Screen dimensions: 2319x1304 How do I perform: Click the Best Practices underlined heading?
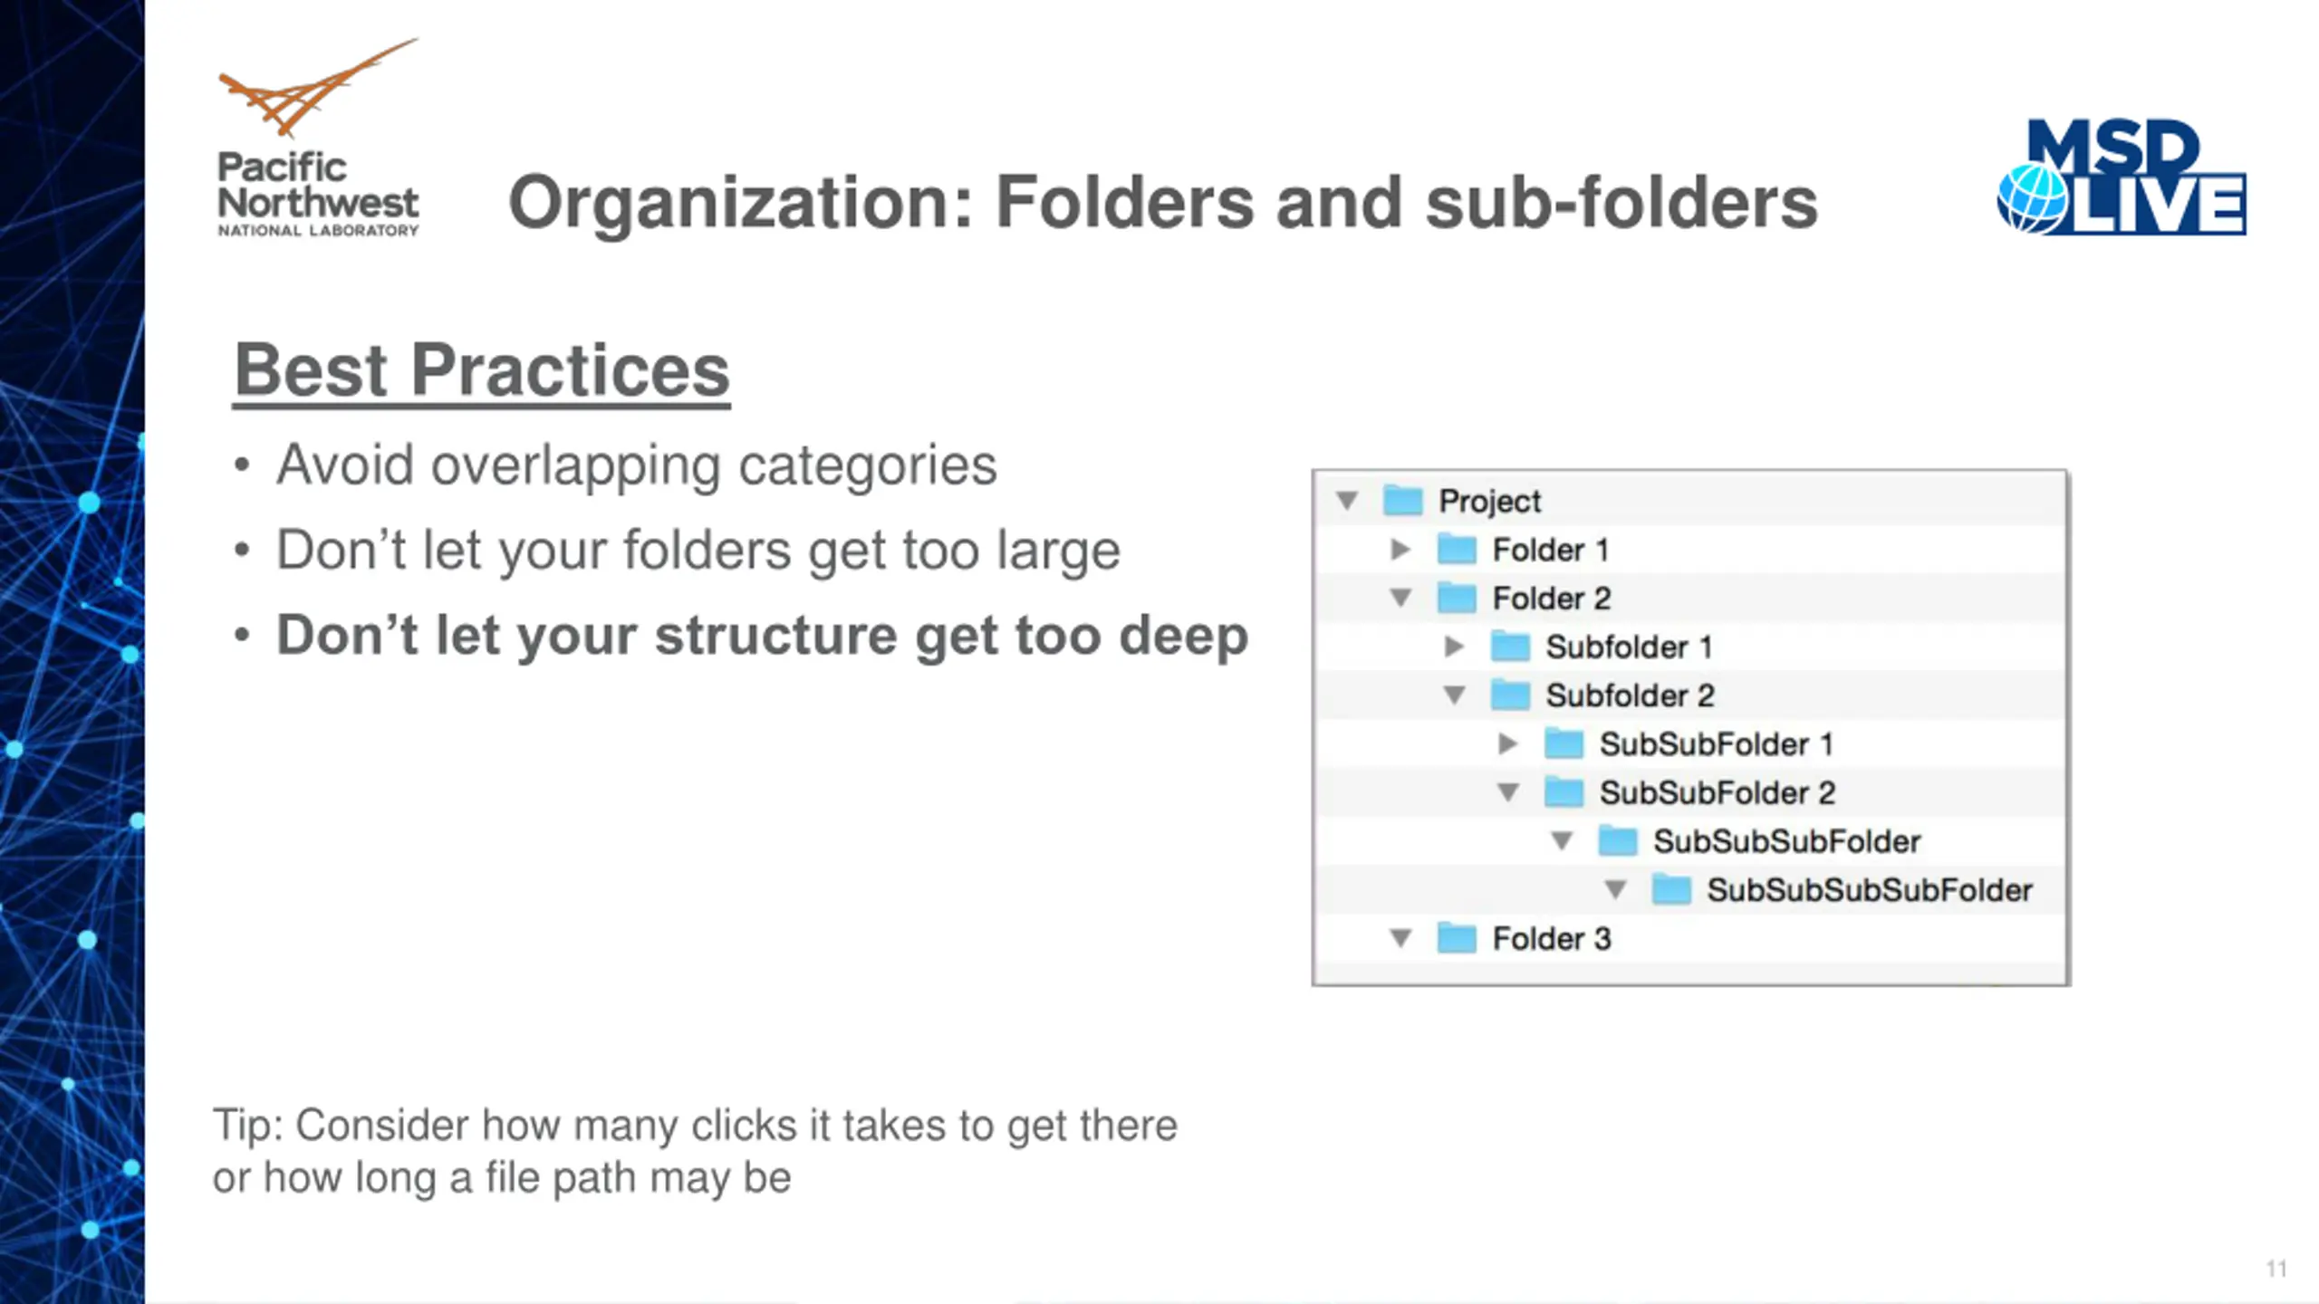point(482,371)
